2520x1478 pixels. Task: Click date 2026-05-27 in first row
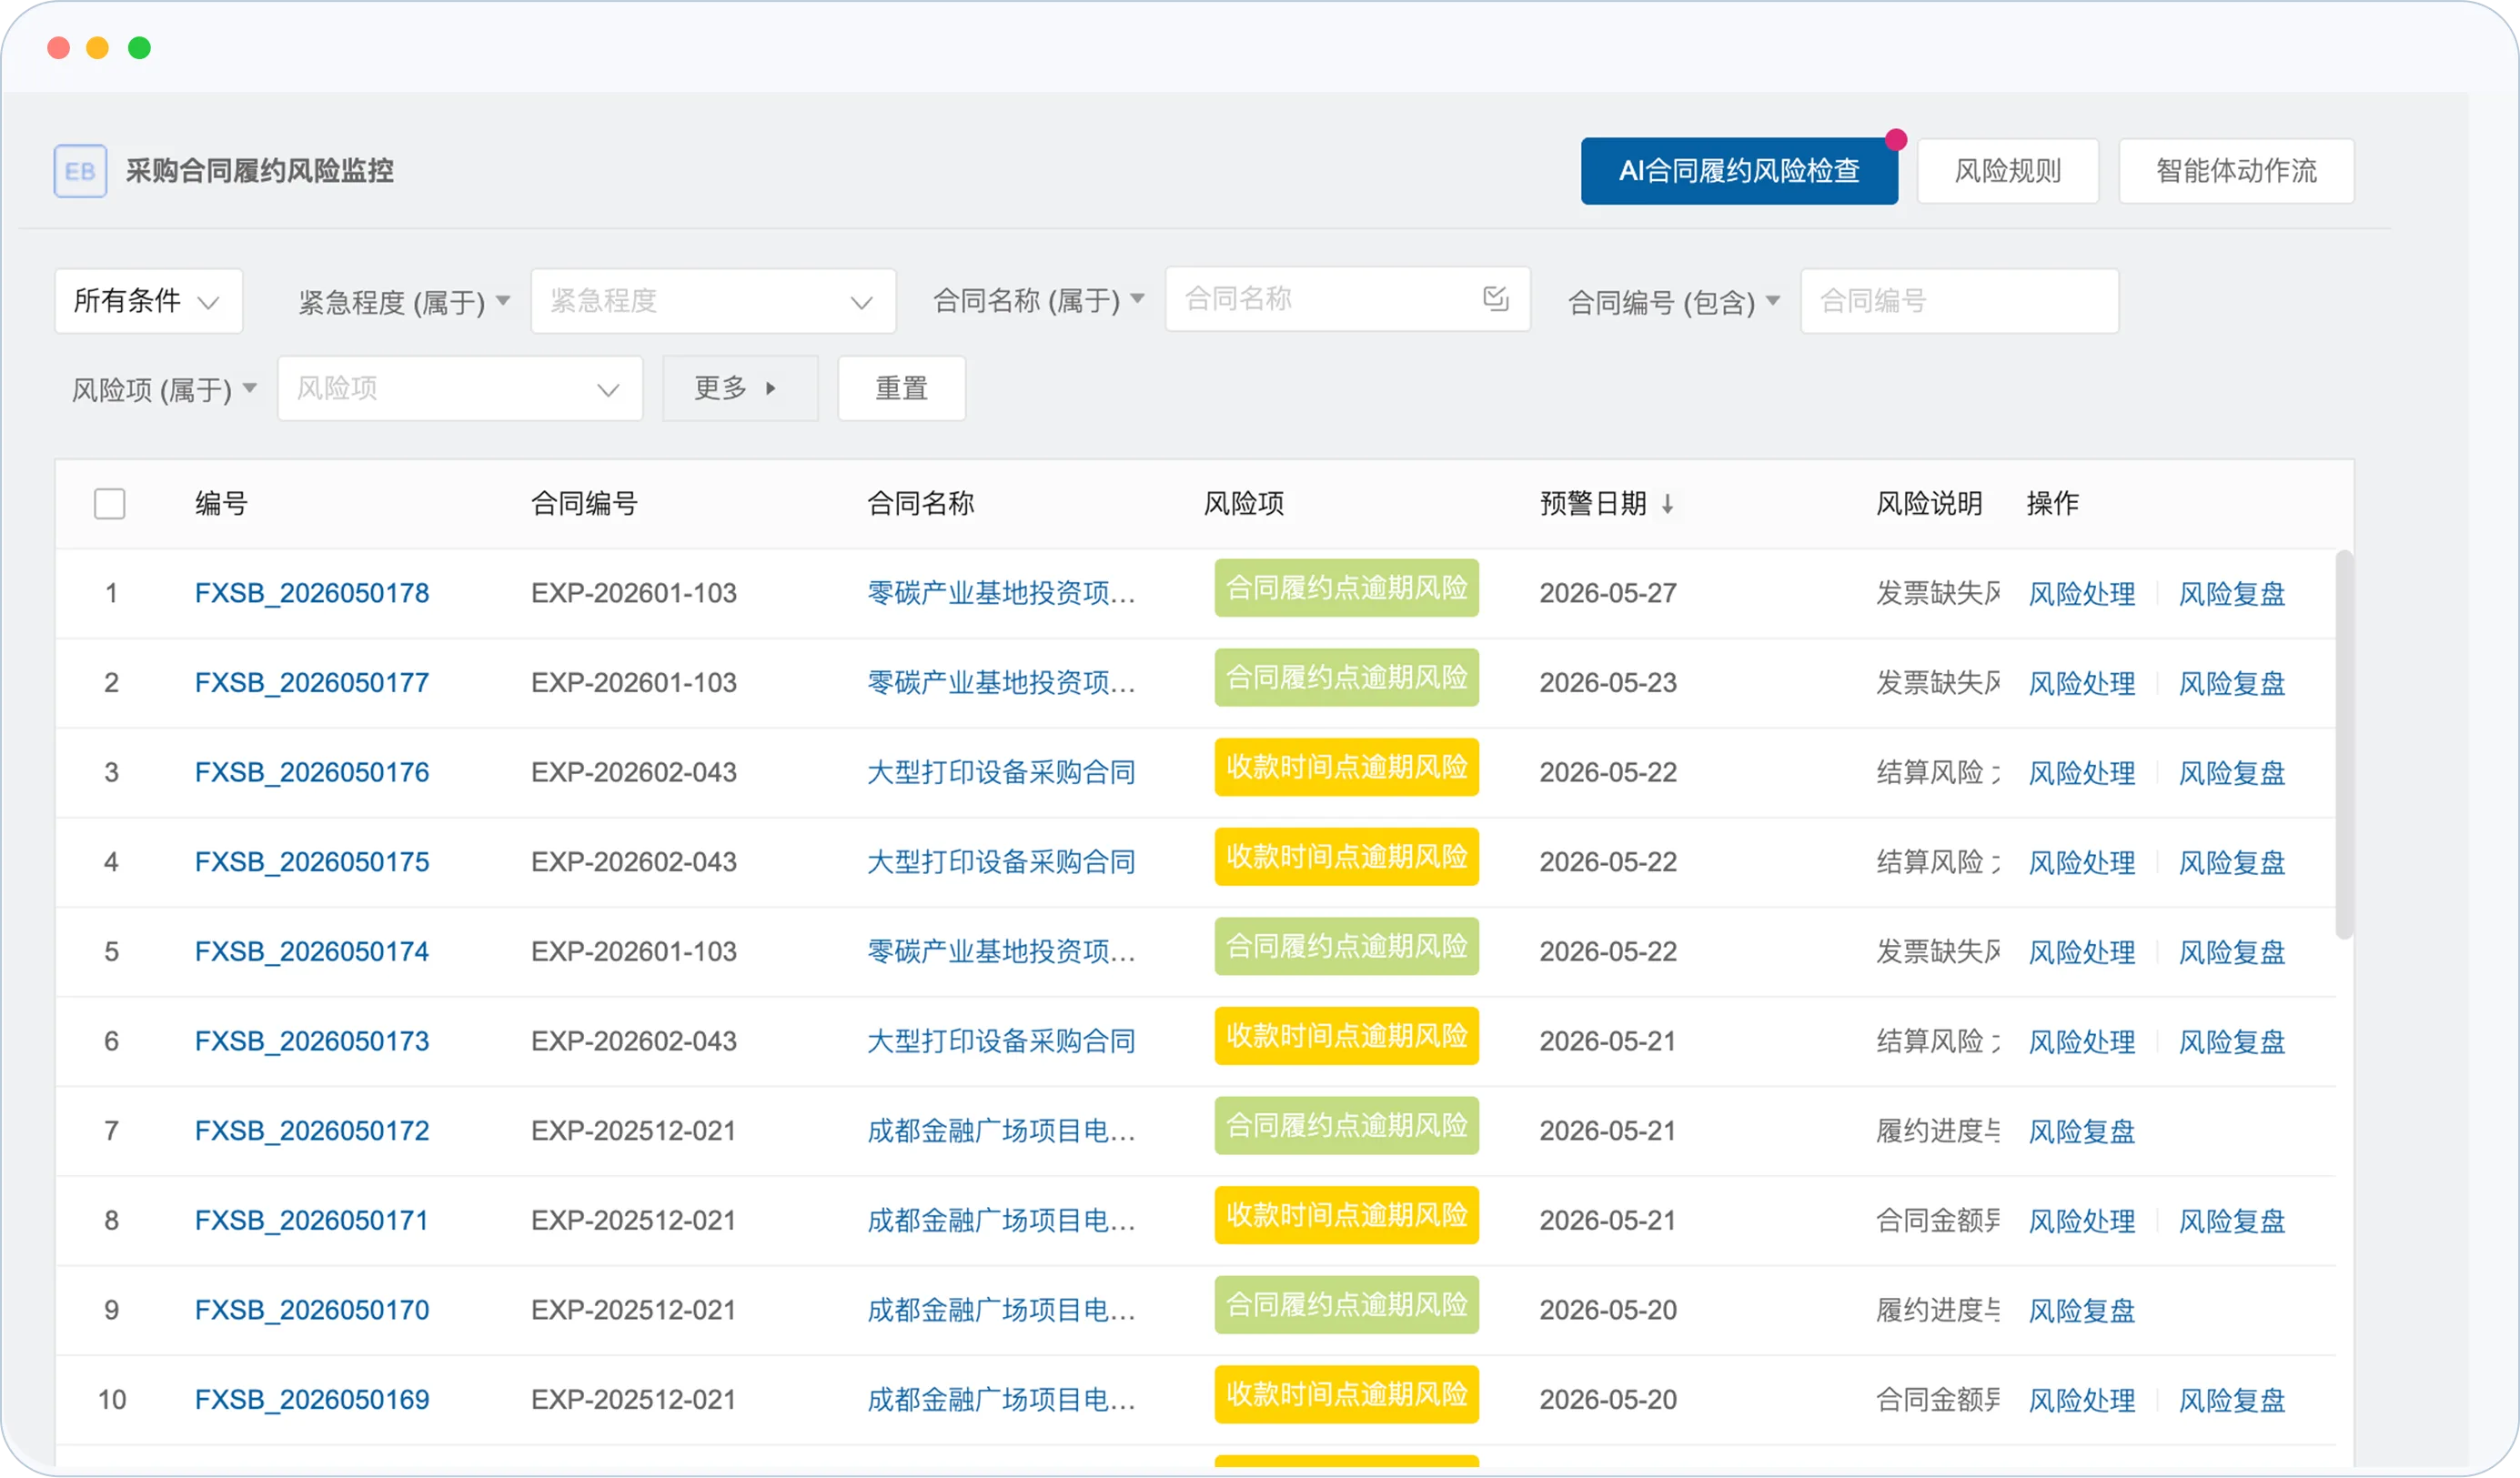[x=1608, y=594]
